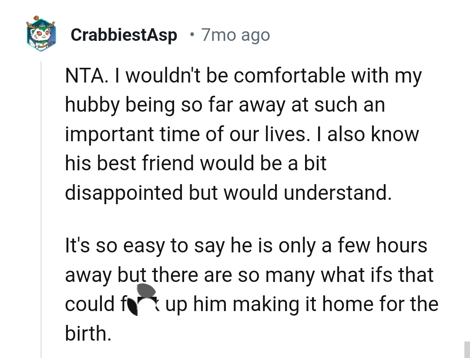The width and height of the screenshot is (470, 358).
Task: Click the text 'disappointed but would understand.'
Action: click(x=228, y=192)
